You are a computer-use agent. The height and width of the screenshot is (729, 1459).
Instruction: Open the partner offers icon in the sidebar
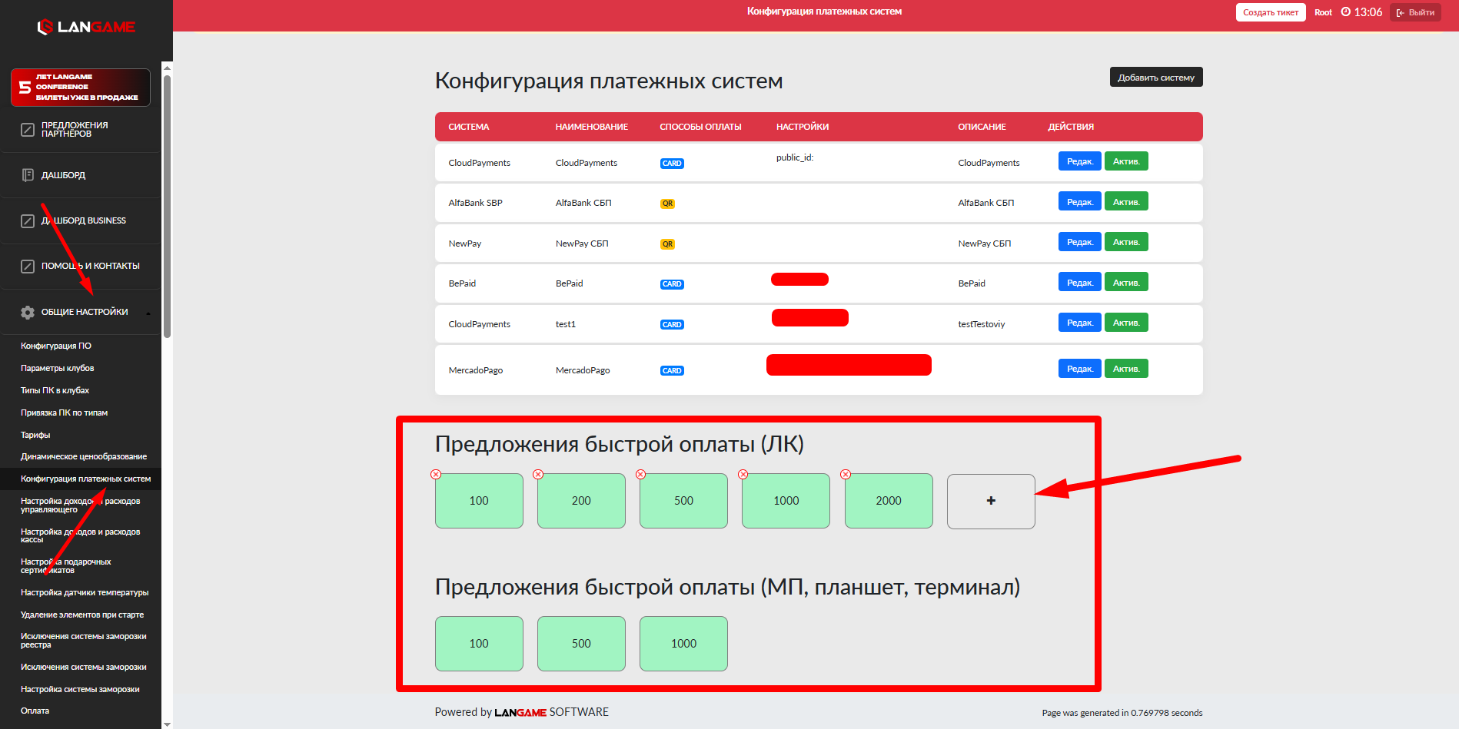pos(28,130)
